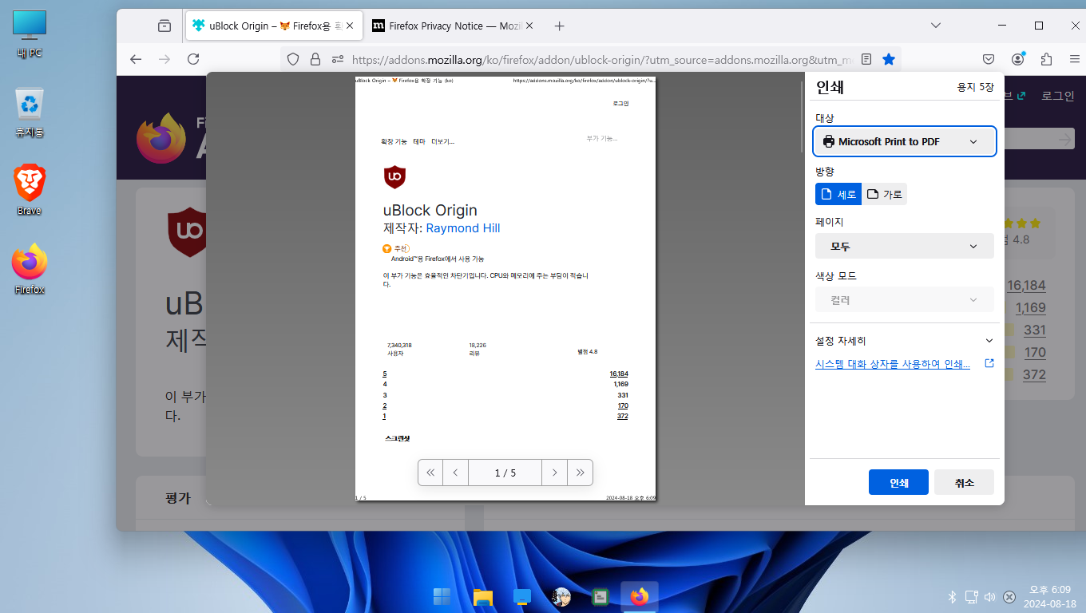Click the 인쇄 print button
This screenshot has width=1086, height=613.
point(898,482)
